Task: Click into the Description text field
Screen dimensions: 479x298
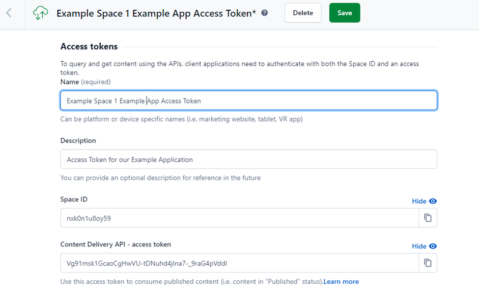Action: (x=249, y=159)
